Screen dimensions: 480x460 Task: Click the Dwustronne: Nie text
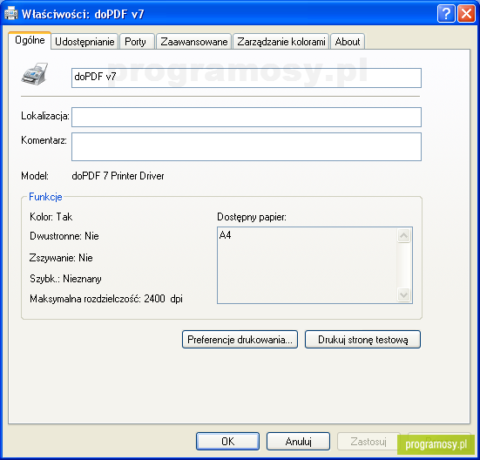click(64, 236)
